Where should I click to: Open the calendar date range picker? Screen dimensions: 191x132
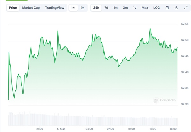click(x=167, y=8)
